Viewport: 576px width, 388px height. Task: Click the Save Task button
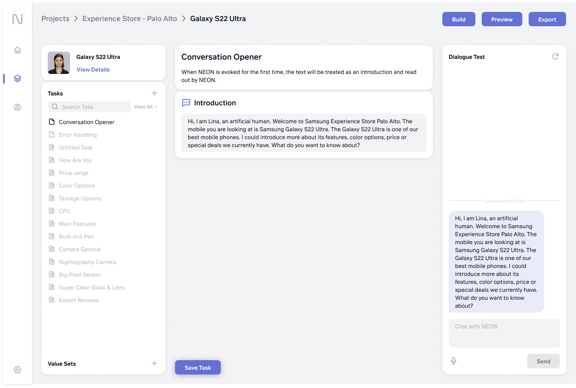198,367
